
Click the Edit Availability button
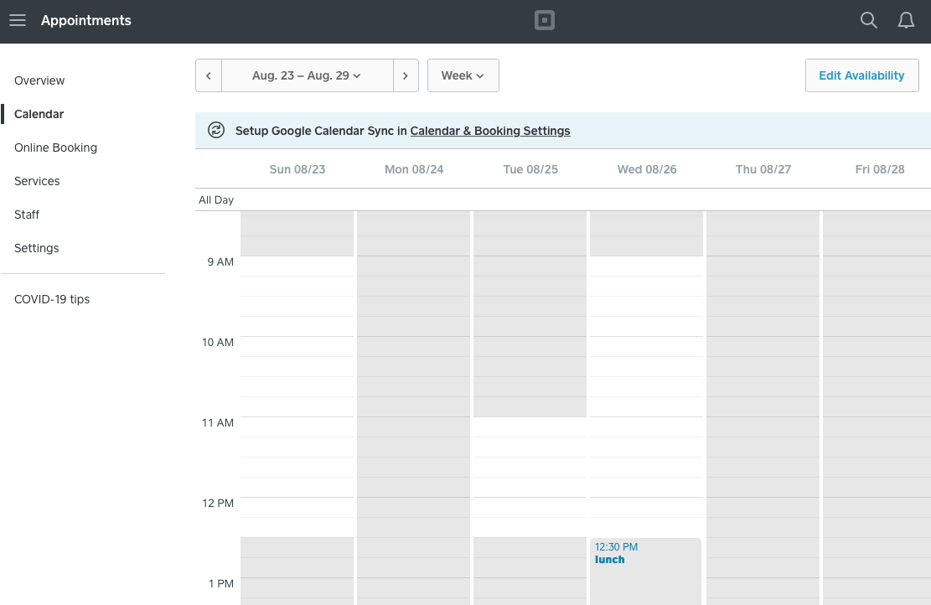tap(861, 75)
